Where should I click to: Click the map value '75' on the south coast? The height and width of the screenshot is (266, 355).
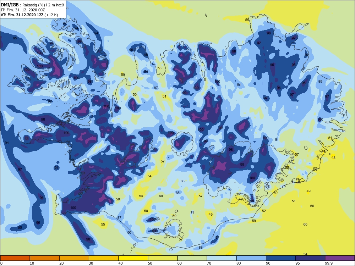(x=171, y=249)
